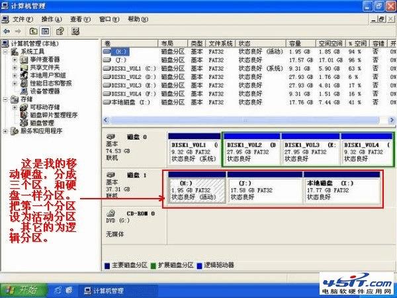This screenshot has width=397, height=298.
Task: Expand the 服务和应用程序 node
Action: [5, 131]
